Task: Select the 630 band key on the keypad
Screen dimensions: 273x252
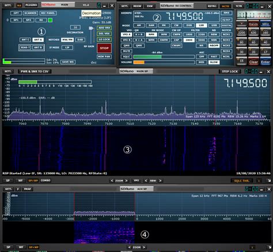Action: [x=253, y=32]
